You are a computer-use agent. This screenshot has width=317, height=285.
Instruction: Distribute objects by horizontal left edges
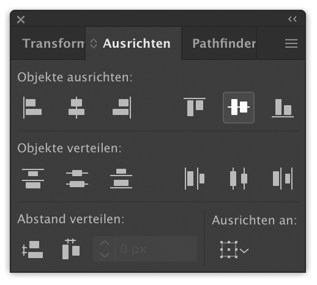click(x=195, y=179)
